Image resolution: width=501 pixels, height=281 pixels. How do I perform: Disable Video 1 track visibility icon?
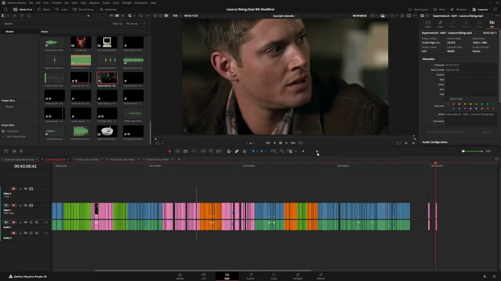pos(31,205)
